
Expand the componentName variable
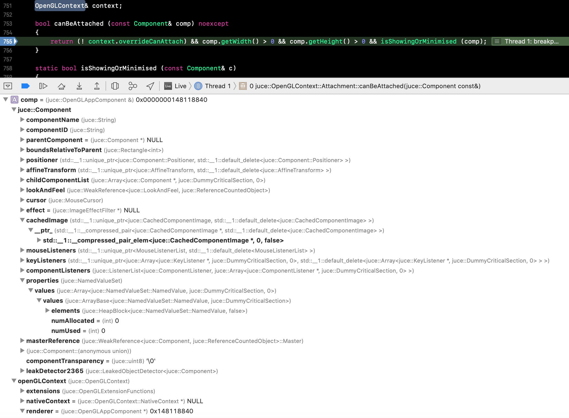point(22,120)
